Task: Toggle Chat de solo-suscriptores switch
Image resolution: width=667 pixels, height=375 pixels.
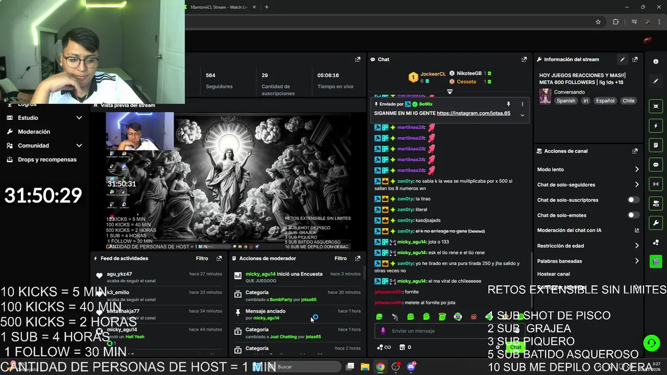Action: 633,200
